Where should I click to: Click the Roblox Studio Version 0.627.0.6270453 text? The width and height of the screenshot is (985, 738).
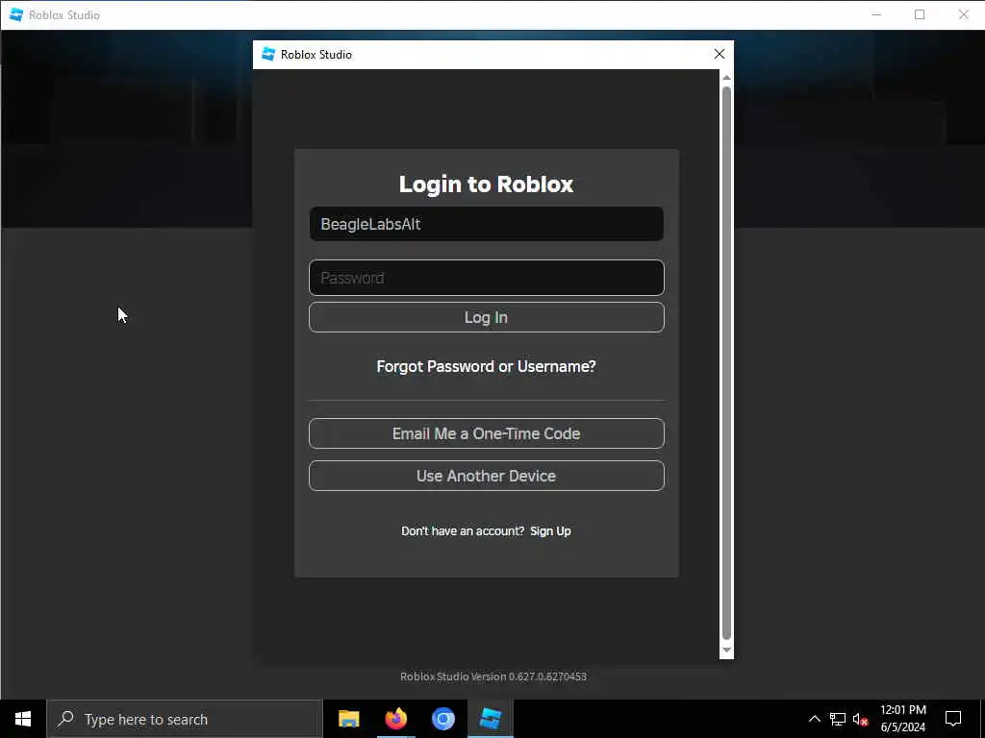tap(493, 676)
